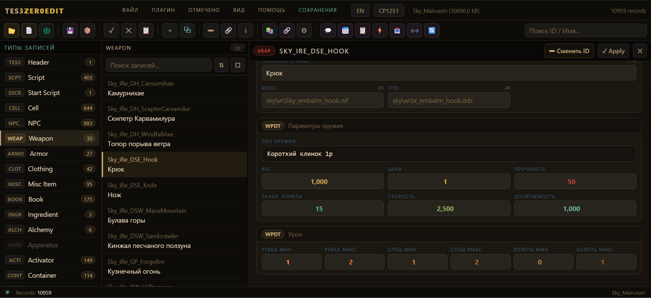Viewport: 651px width, 298px height.
Task: Click the lightning bolt toolbar icon
Action: 380,31
